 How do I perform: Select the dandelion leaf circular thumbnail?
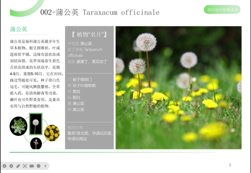coord(18,126)
